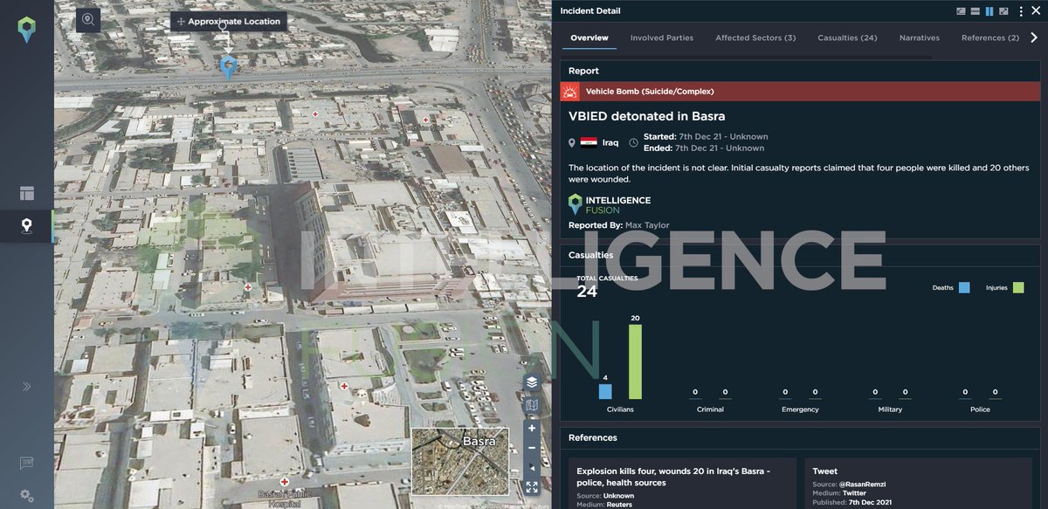The width and height of the screenshot is (1048, 509).
Task: Click the Police axis label
Action: tap(980, 409)
